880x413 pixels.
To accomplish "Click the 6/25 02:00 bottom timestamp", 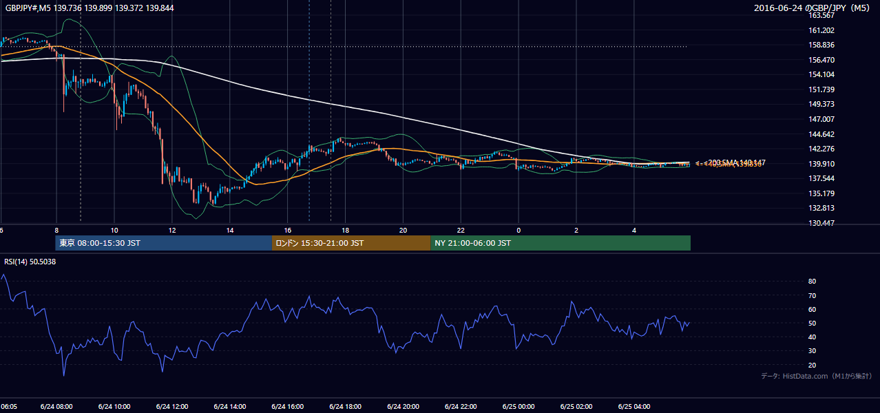I will coord(577,406).
